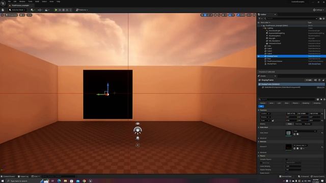Collapse the Lighting folder in Outliner
The image size is (326, 183).
tap(263, 28)
